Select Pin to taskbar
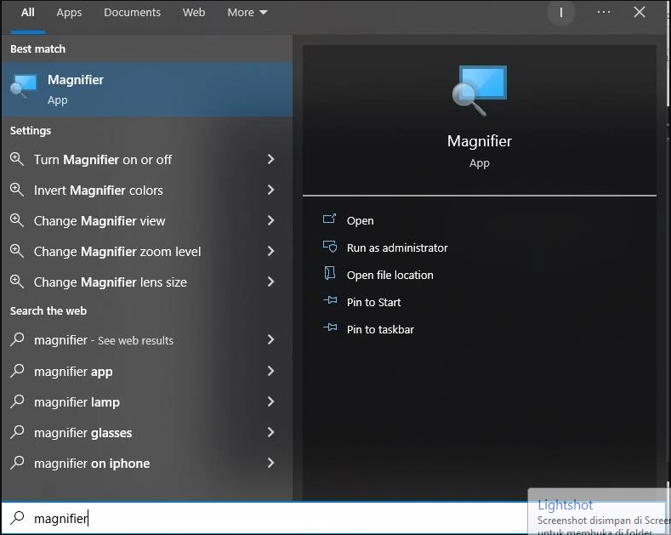Screen dimensions: 671x535 coord(380,329)
